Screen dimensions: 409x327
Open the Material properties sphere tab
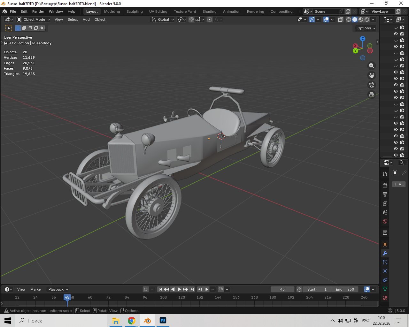coord(385,298)
